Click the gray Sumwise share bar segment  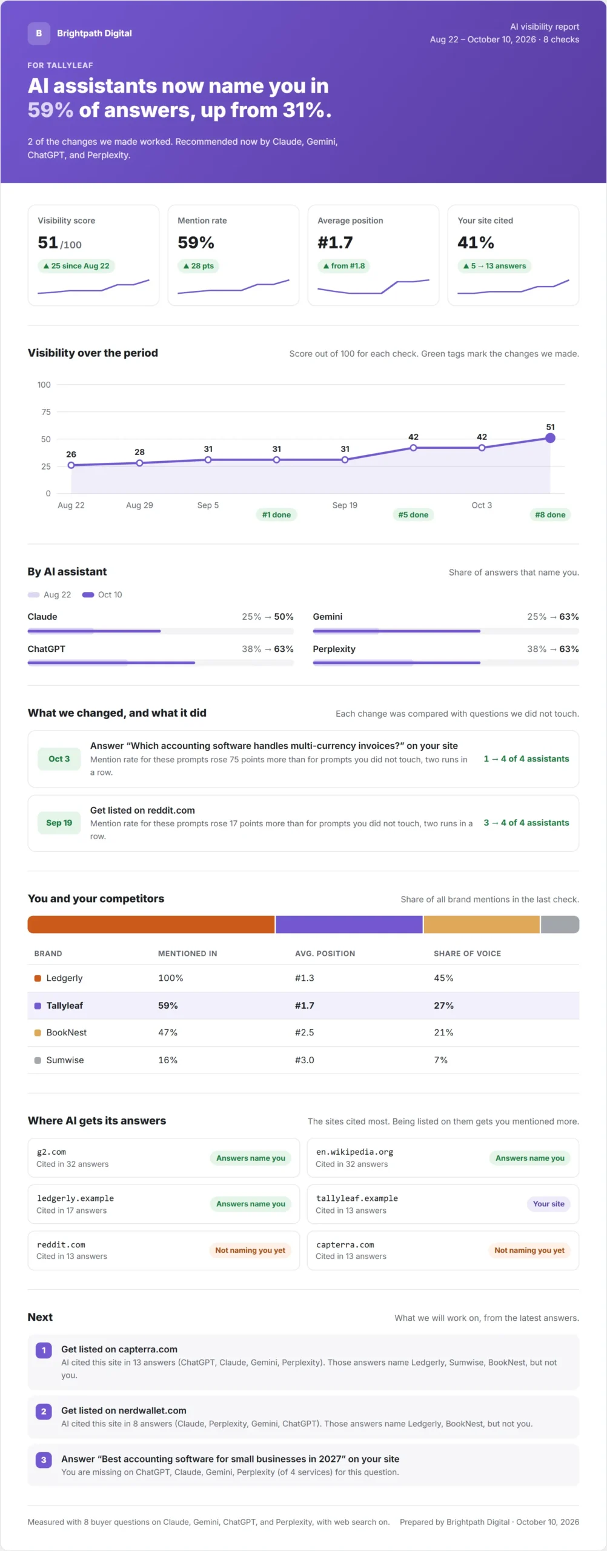(x=560, y=925)
